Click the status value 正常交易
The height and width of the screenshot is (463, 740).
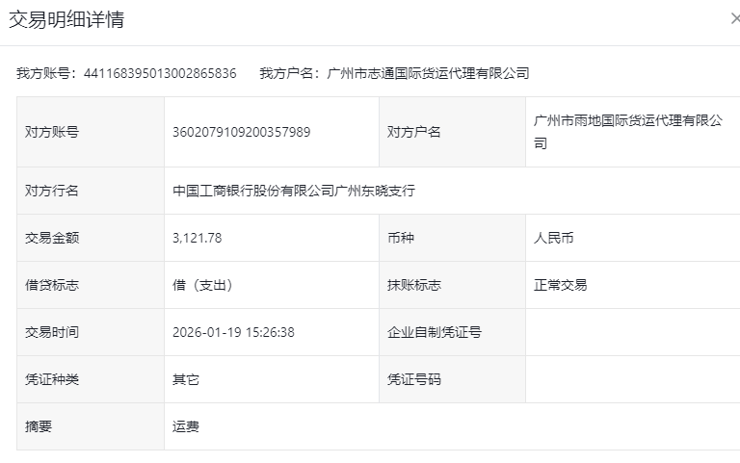pyautogui.click(x=560, y=285)
